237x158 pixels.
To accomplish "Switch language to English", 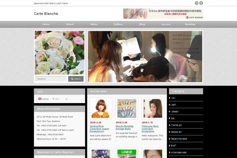I will point(45,99).
